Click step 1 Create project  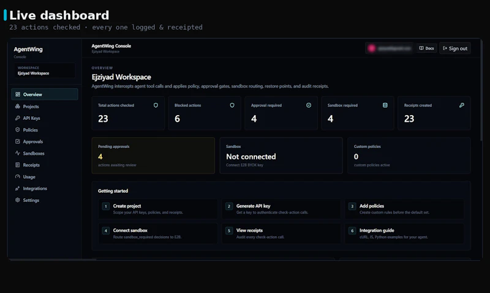(x=158, y=209)
